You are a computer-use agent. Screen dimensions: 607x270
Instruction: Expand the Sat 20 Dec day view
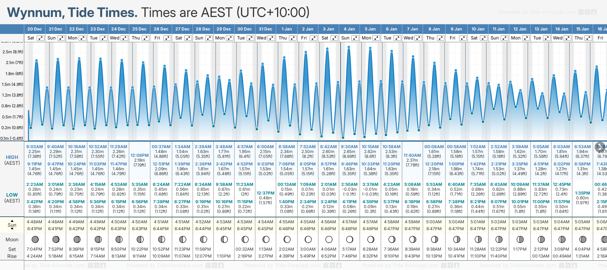click(x=41, y=38)
